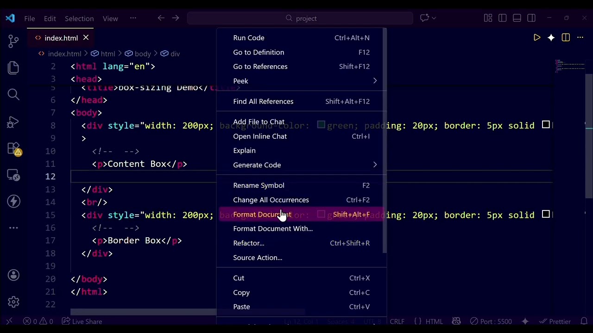
Task: Open the Copilot chat icon in title bar
Action: pos(424,18)
